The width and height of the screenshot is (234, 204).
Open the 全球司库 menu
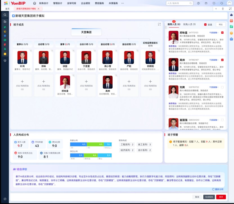[72, 3]
